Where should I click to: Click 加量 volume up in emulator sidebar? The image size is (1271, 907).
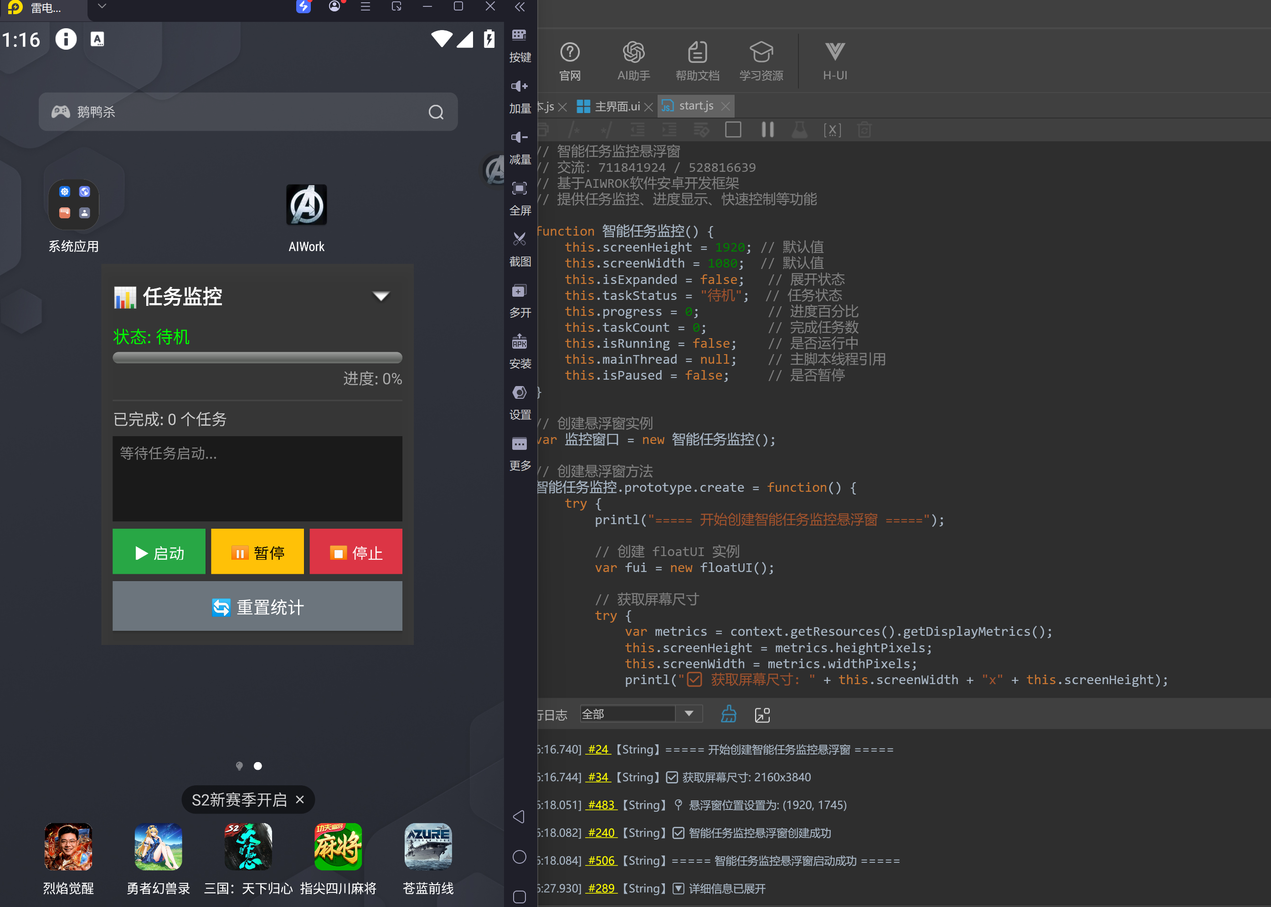click(520, 96)
